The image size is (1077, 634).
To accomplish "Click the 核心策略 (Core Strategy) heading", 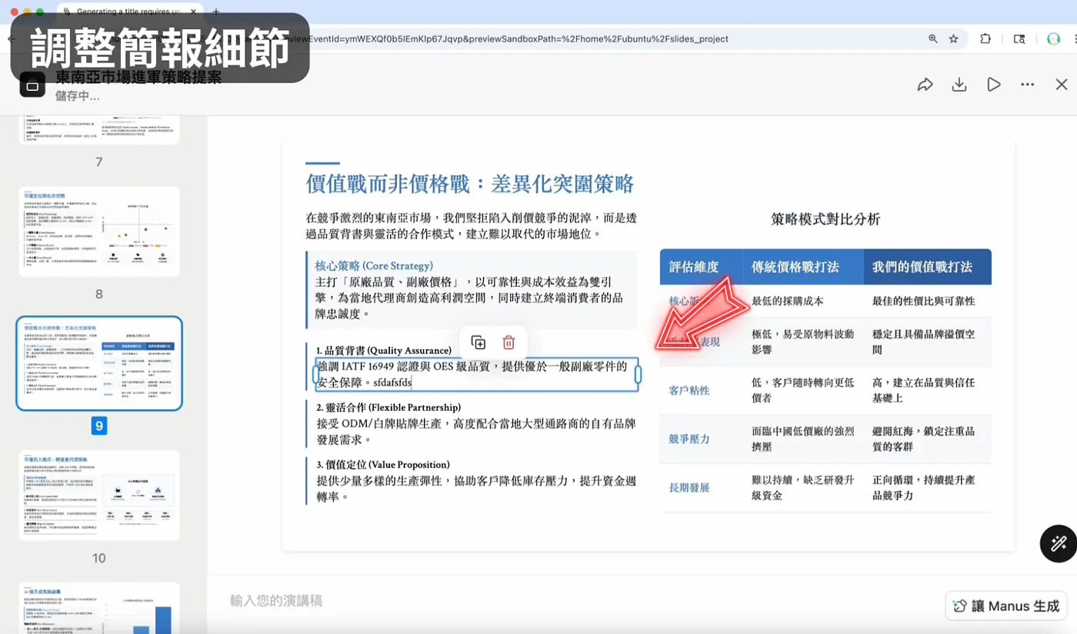I will point(374,265).
